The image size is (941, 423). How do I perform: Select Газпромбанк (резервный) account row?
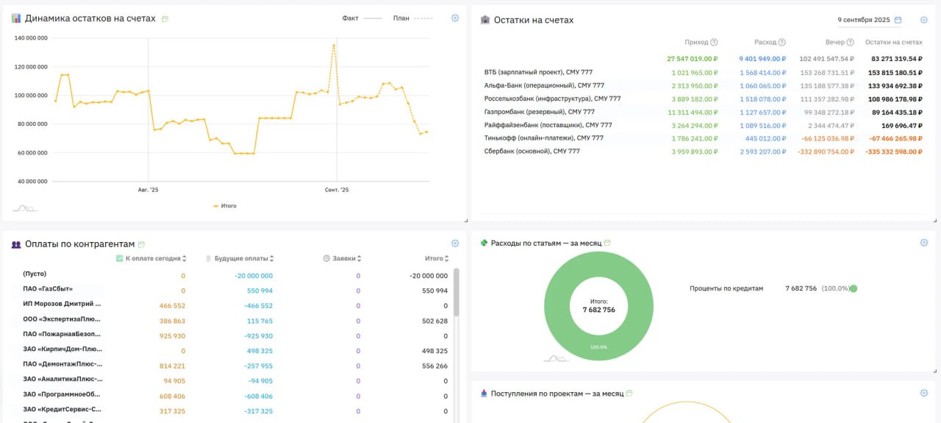click(x=702, y=112)
